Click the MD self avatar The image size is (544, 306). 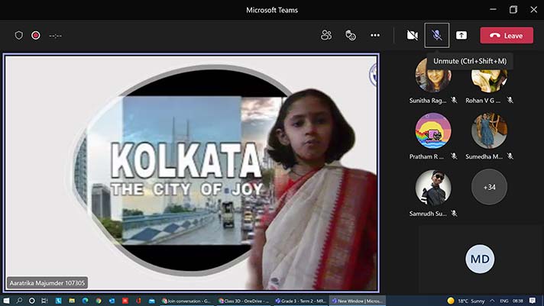(x=480, y=259)
